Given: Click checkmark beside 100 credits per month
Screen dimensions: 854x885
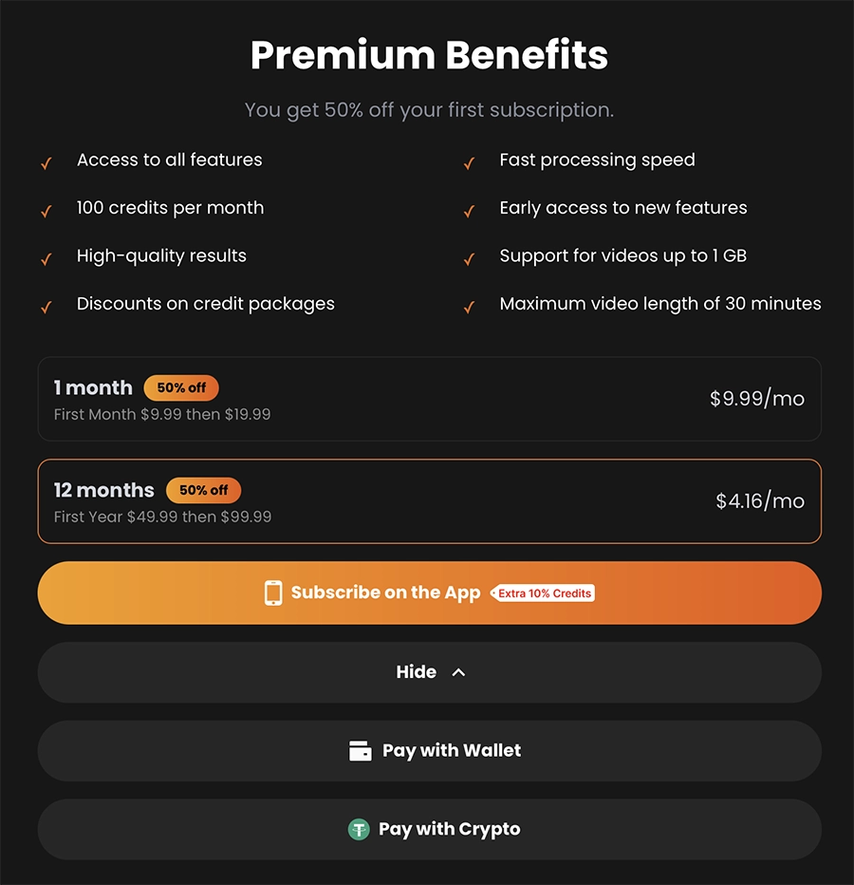Looking at the screenshot, I should 46,211.
